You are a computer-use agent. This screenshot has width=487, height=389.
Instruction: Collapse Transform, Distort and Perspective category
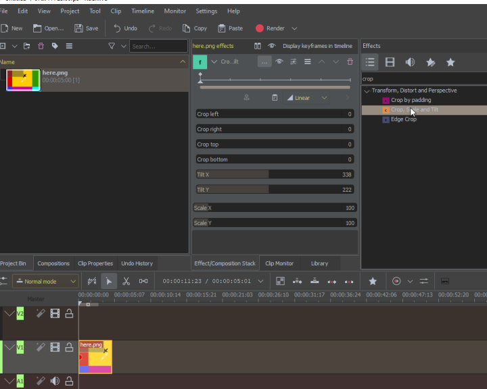coord(367,91)
